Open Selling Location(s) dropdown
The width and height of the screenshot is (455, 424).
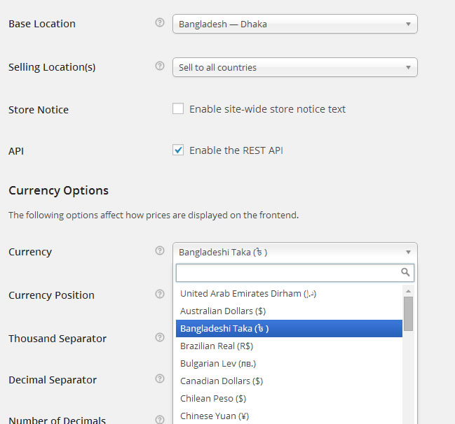click(x=295, y=67)
